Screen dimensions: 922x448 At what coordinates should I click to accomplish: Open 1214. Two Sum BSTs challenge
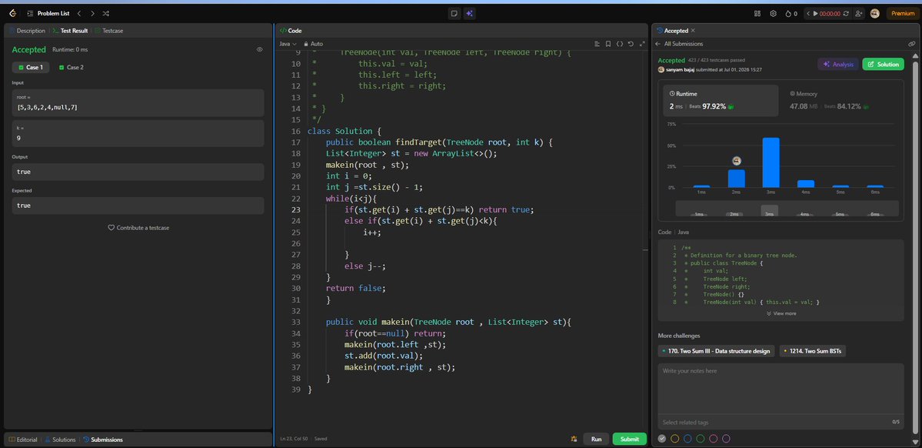click(813, 351)
